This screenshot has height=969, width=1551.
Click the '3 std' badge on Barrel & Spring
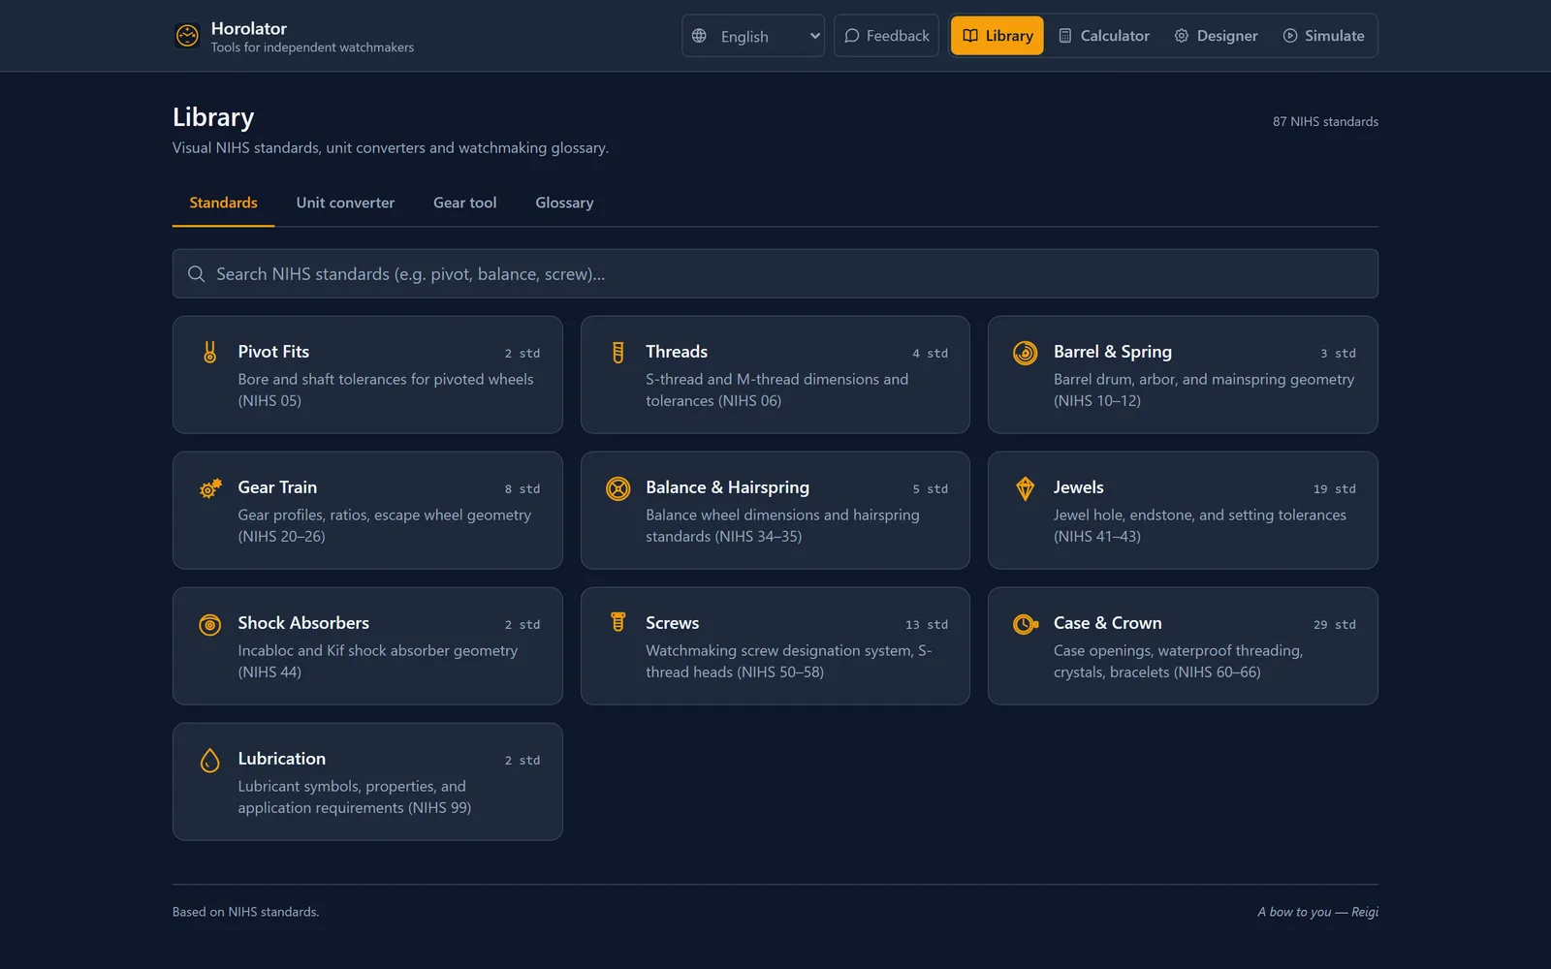1338,353
